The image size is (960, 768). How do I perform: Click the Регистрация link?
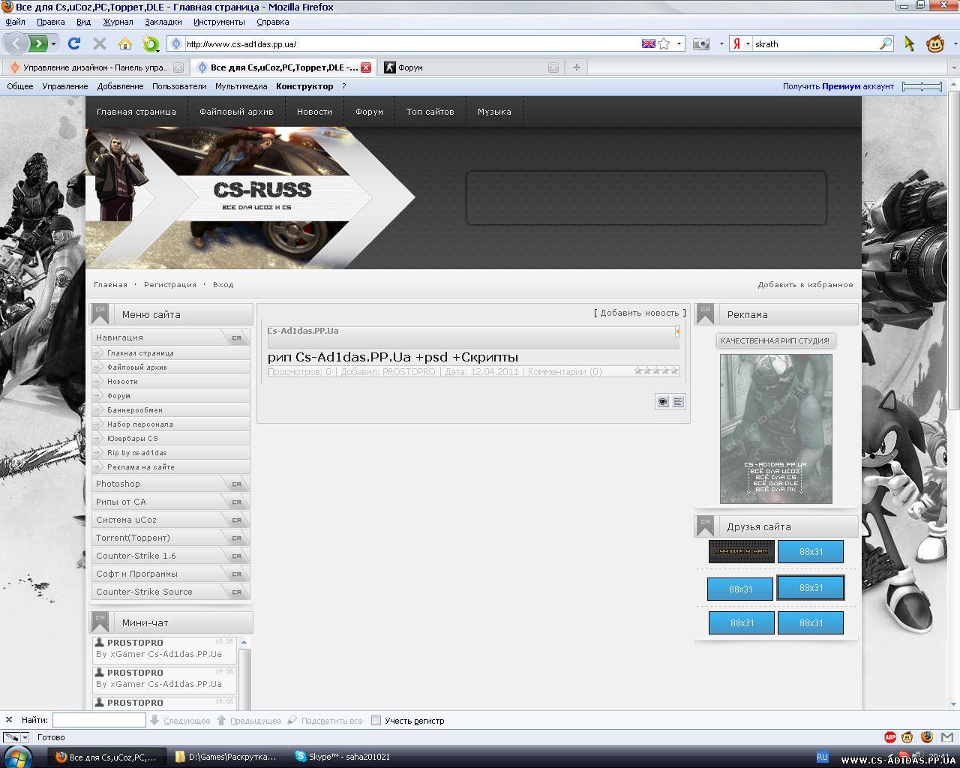coord(170,285)
